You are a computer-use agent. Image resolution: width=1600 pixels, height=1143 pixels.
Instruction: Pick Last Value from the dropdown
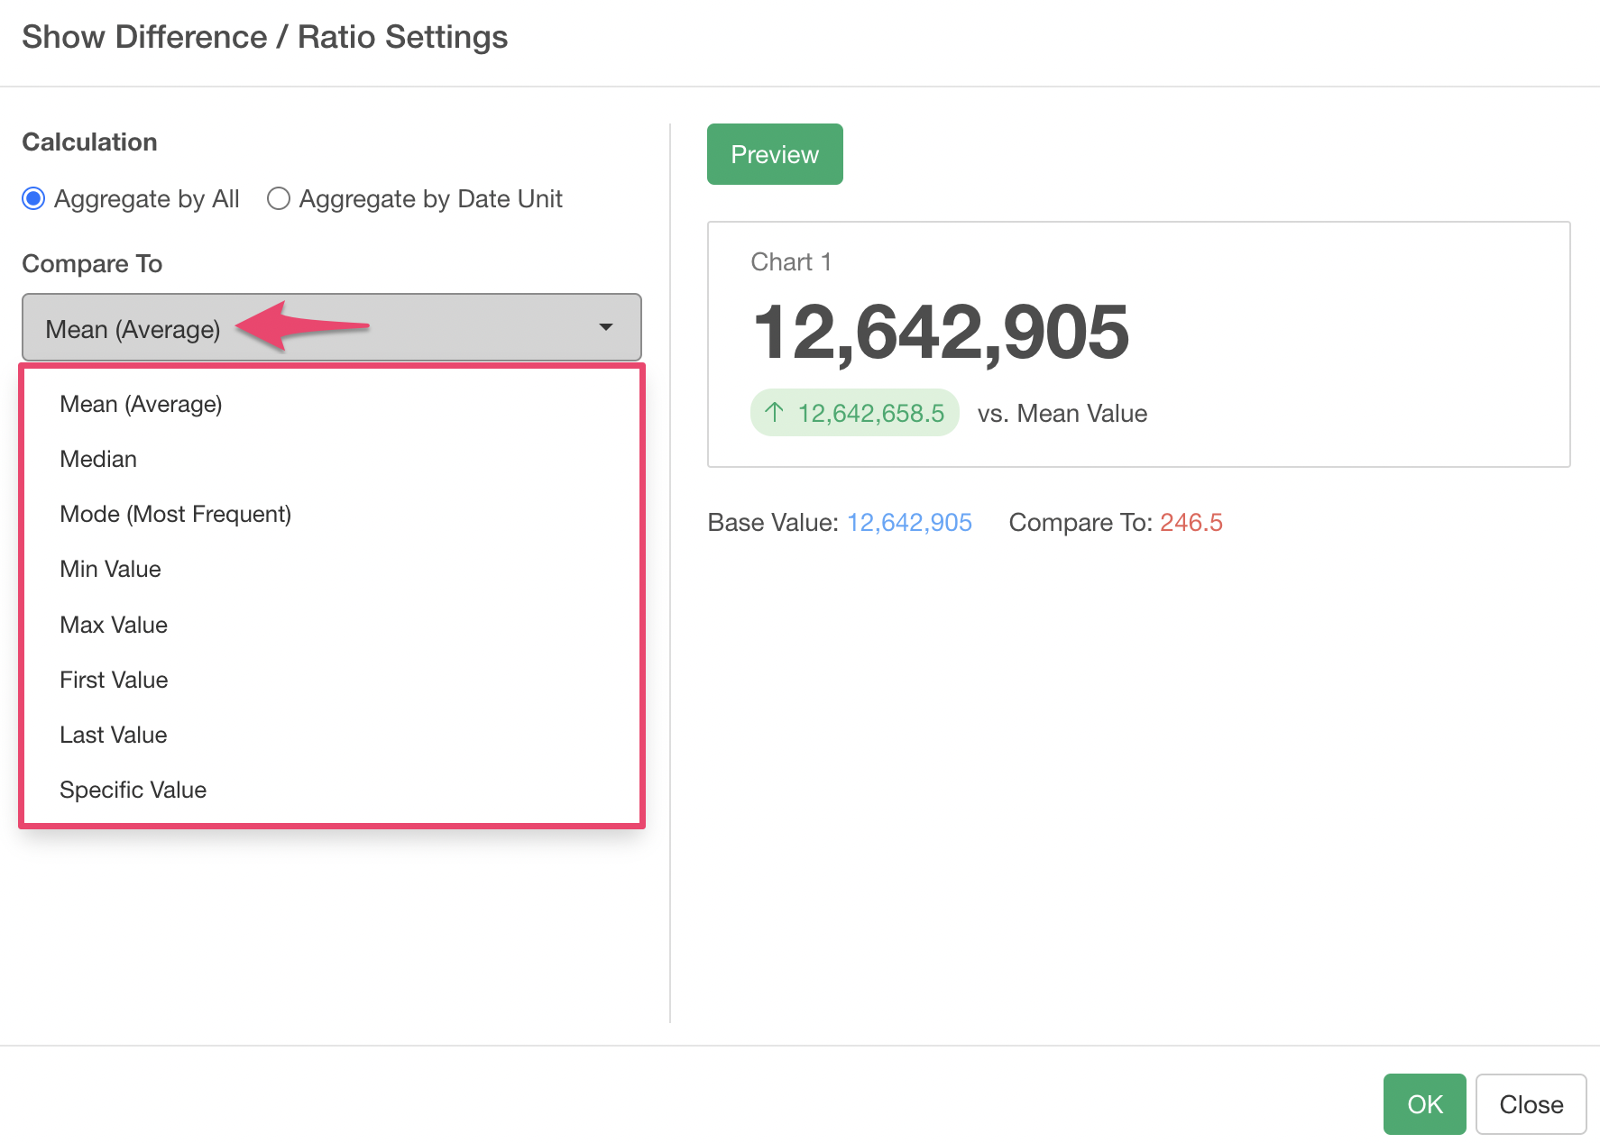(x=113, y=735)
